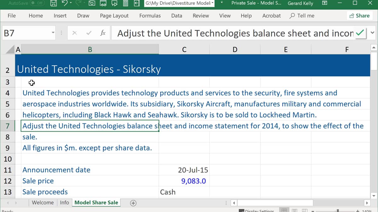Click the left-arrow page icon in title bar
The height and width of the screenshot is (212, 378).
tap(137, 3)
